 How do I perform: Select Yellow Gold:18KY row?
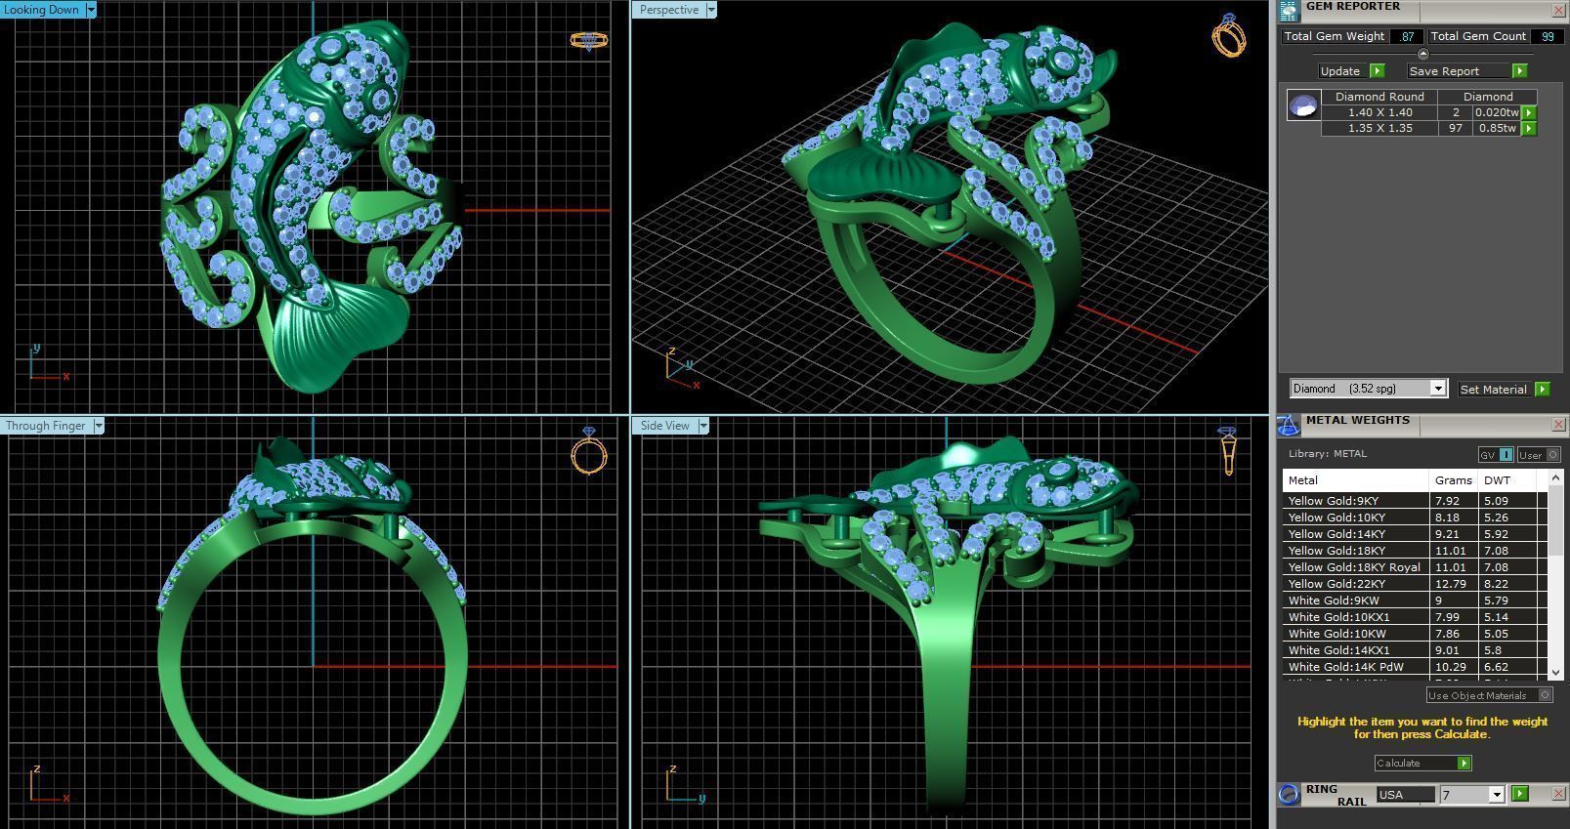(1415, 551)
